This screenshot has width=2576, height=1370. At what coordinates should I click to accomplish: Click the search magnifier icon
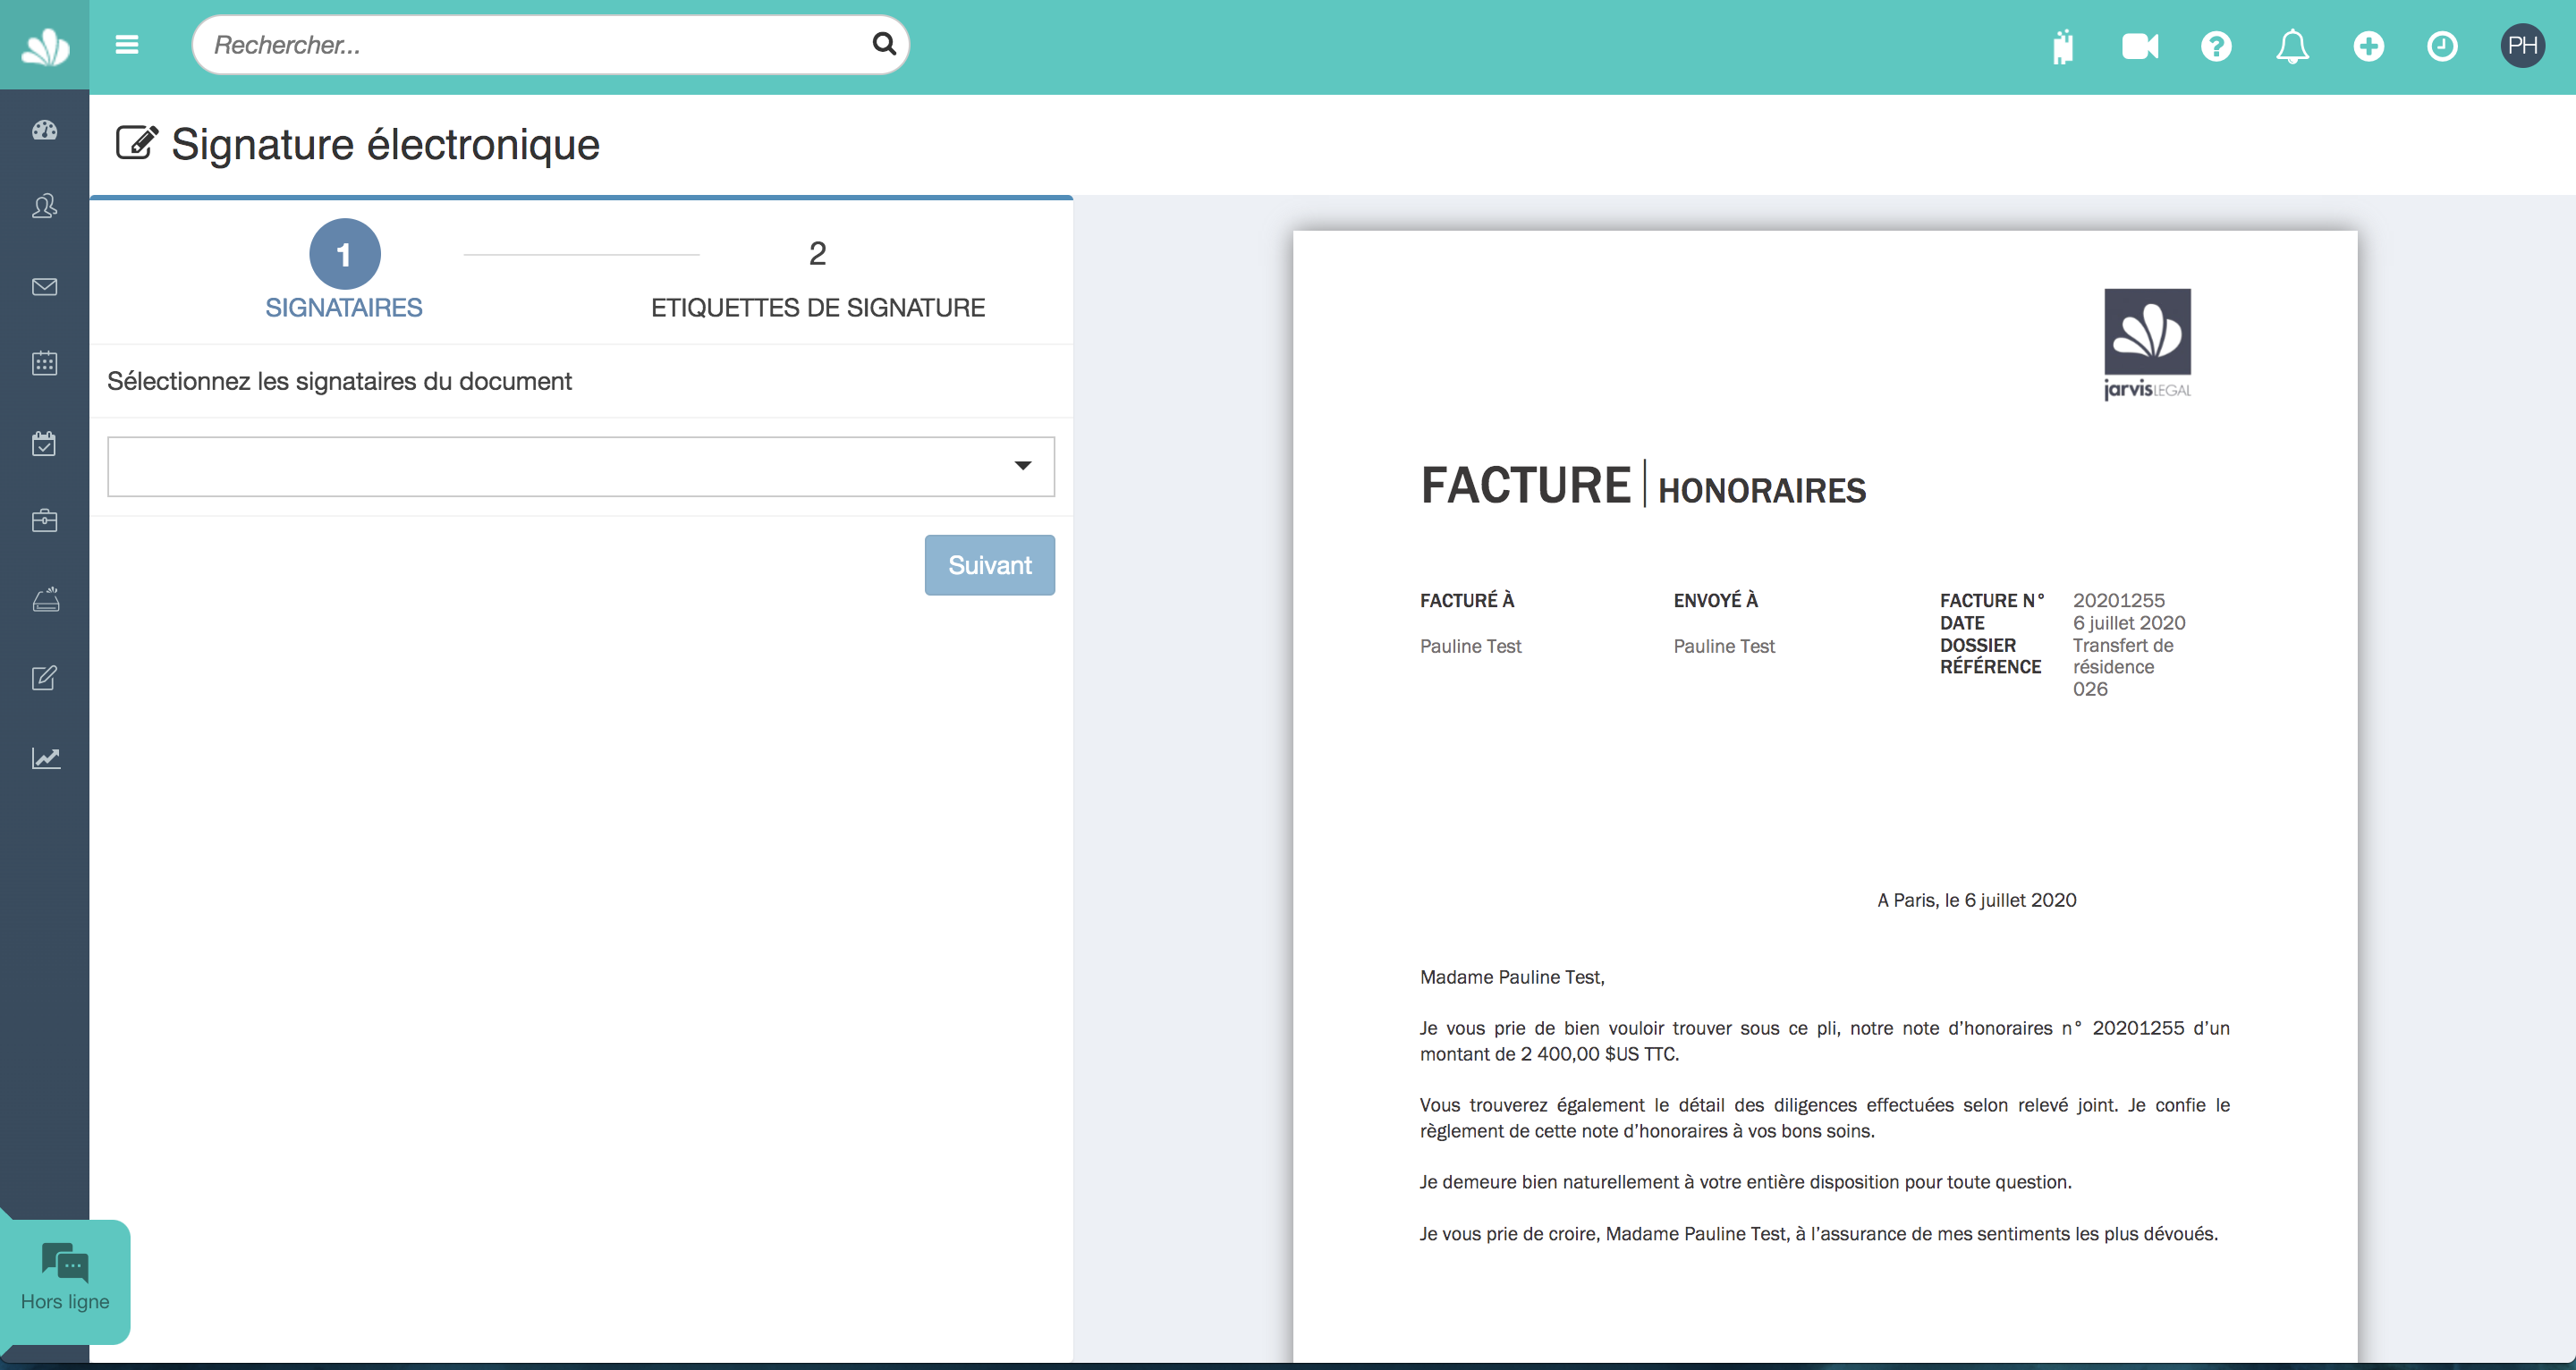884,43
